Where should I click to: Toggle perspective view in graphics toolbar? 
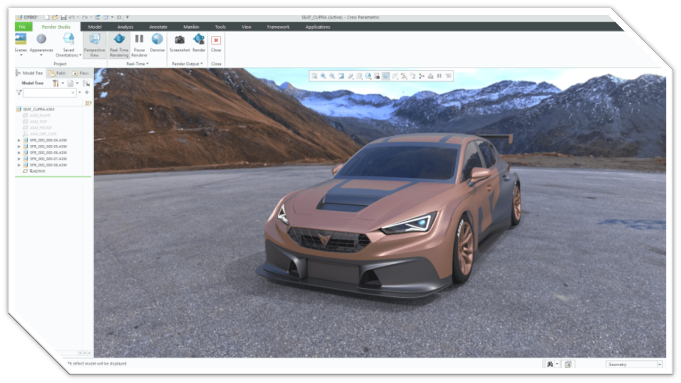point(386,76)
